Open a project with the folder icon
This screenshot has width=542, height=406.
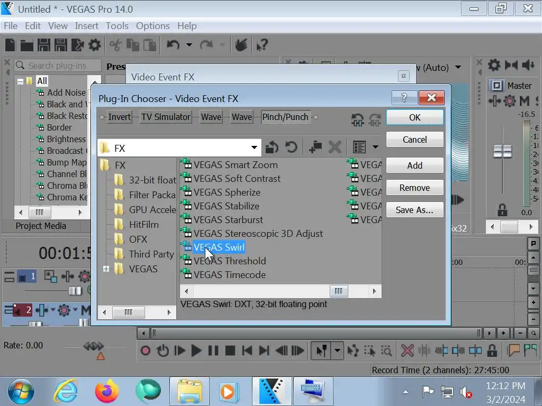click(x=26, y=45)
